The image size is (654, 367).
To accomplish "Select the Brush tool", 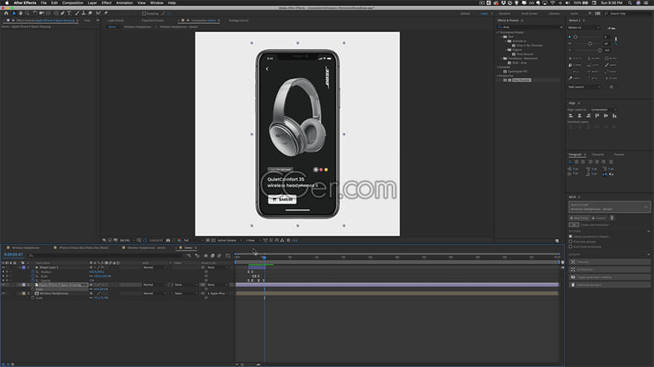I will pyautogui.click(x=77, y=13).
